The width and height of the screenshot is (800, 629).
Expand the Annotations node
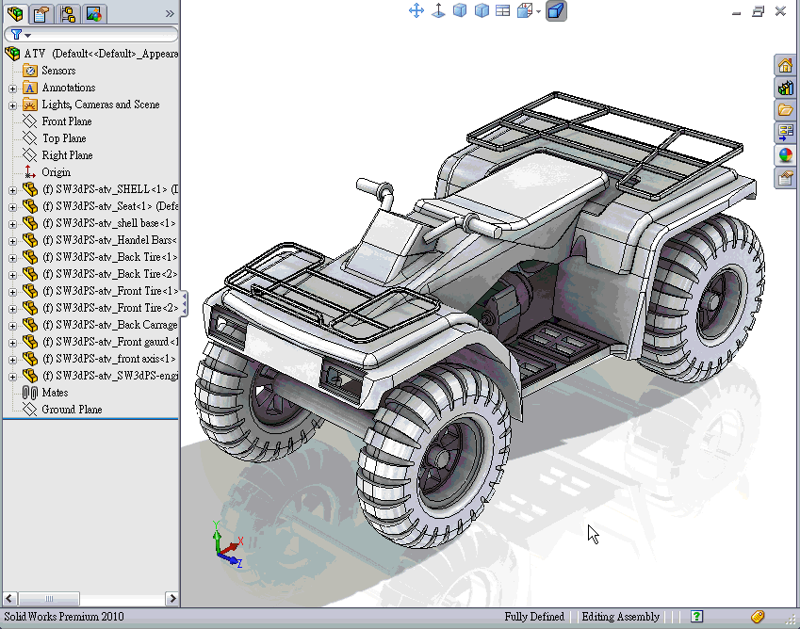click(x=12, y=89)
